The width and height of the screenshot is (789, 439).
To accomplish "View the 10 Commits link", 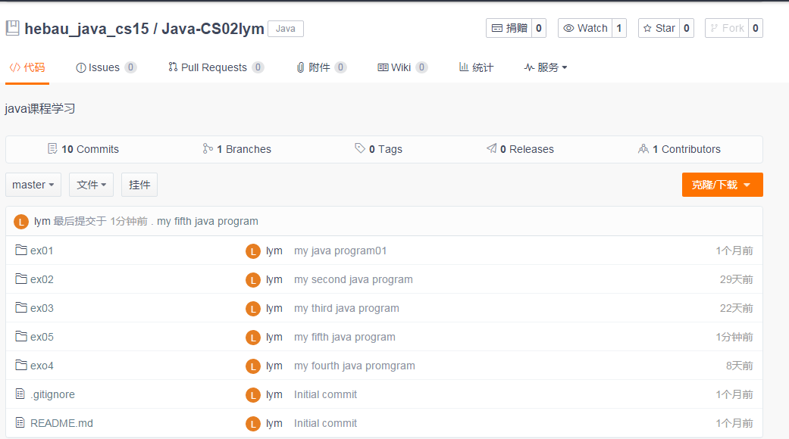I will point(83,149).
